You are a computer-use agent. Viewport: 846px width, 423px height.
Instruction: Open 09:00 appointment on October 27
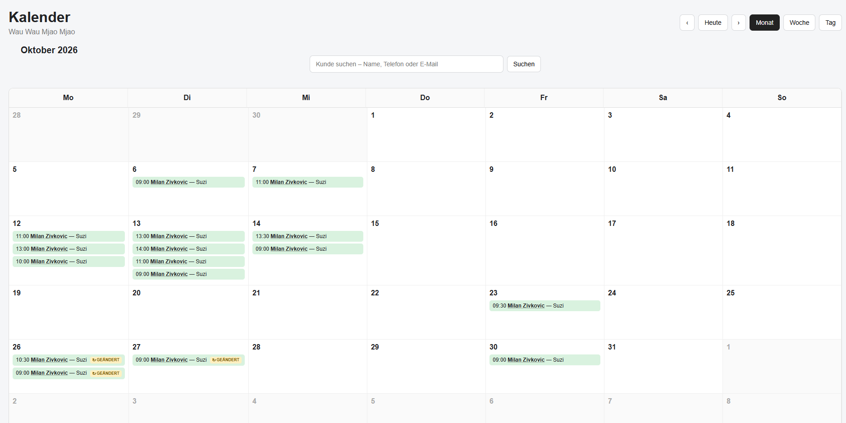pos(188,360)
